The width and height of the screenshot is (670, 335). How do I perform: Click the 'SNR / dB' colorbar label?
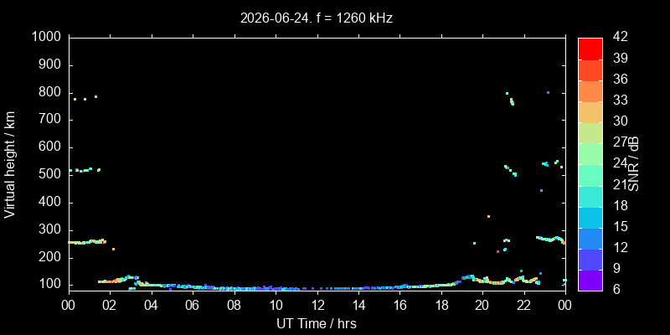pyautogui.click(x=634, y=164)
